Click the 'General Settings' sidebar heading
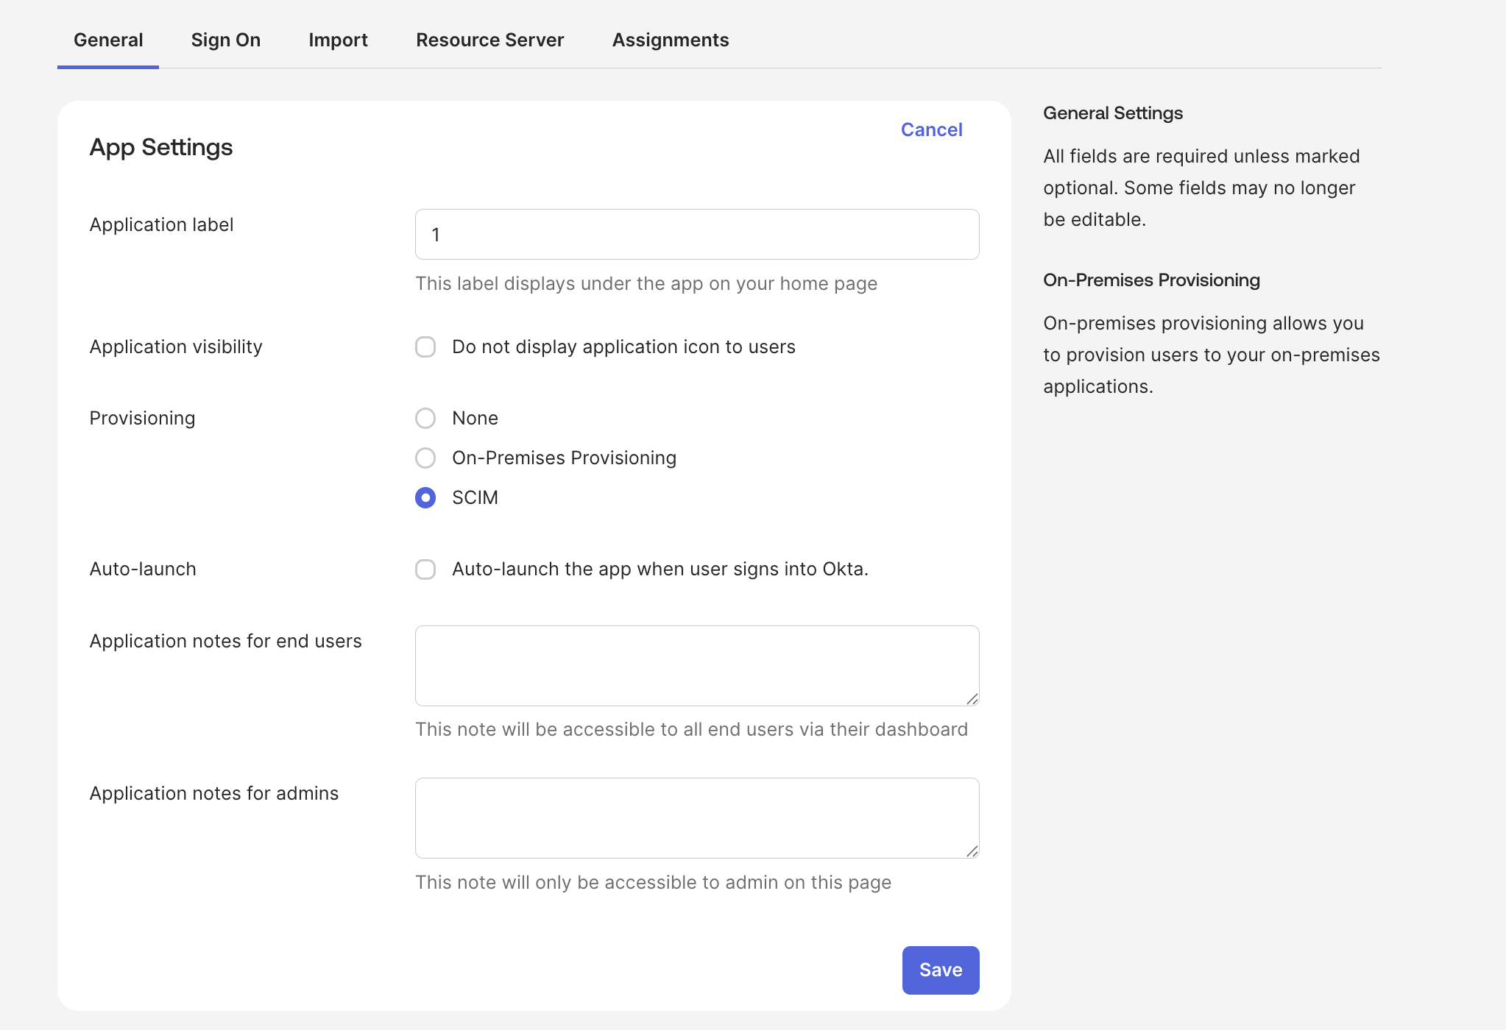The height and width of the screenshot is (1030, 1506). coord(1113,113)
